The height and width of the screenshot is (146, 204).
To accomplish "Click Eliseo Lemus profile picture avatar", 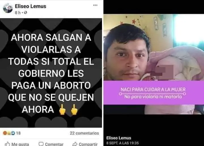I will click(x=8, y=8).
